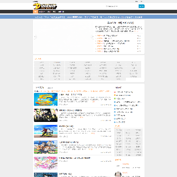Select the last item in the dark navigation bar

click(x=61, y=12)
